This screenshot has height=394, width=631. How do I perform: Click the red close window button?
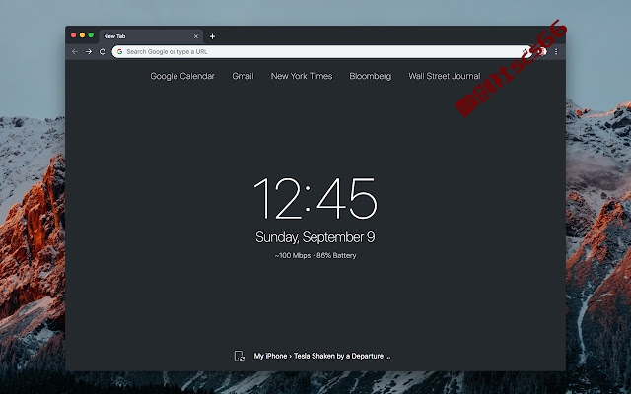tap(74, 35)
